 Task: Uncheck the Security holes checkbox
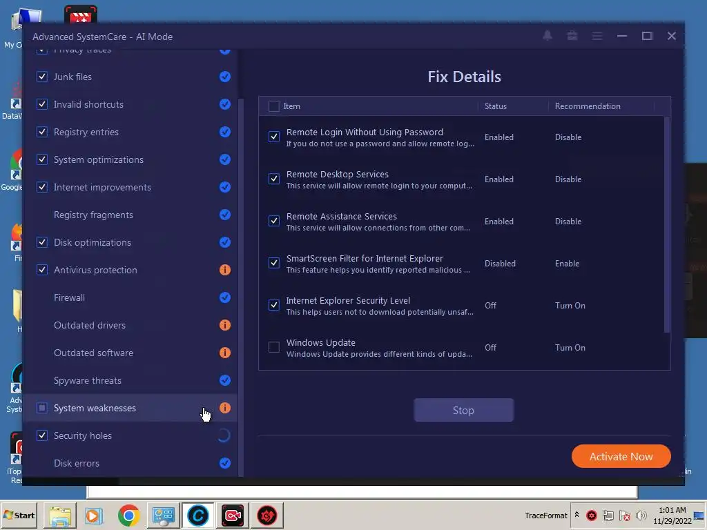pyautogui.click(x=42, y=435)
